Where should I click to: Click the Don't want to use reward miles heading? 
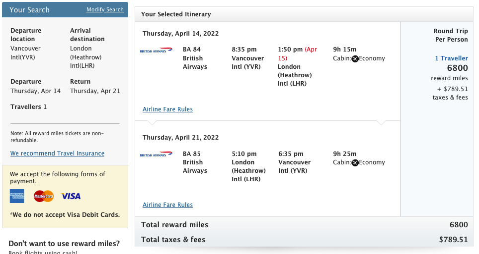(64, 244)
